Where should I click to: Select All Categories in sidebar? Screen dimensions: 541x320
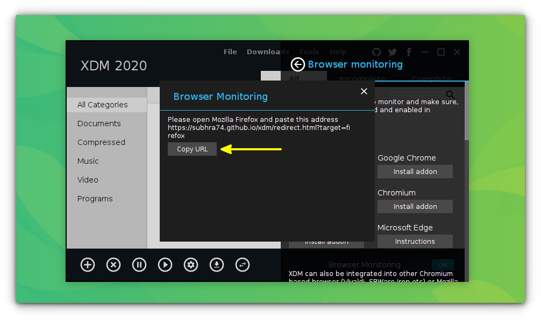point(107,105)
